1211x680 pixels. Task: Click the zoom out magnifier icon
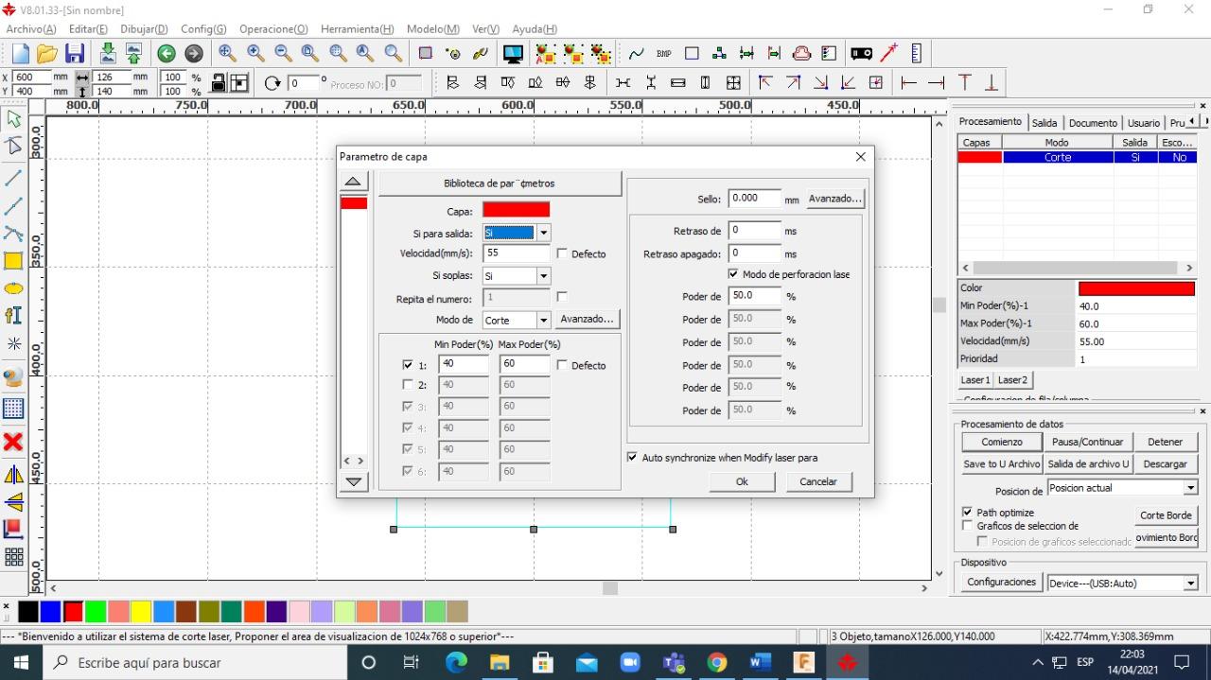283,54
